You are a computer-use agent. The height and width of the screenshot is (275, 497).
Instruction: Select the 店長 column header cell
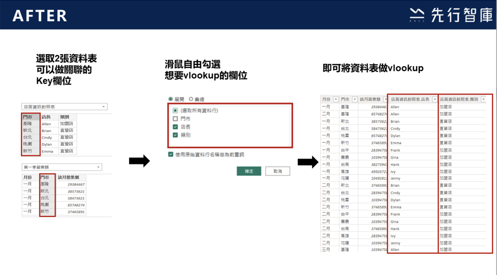click(x=46, y=117)
